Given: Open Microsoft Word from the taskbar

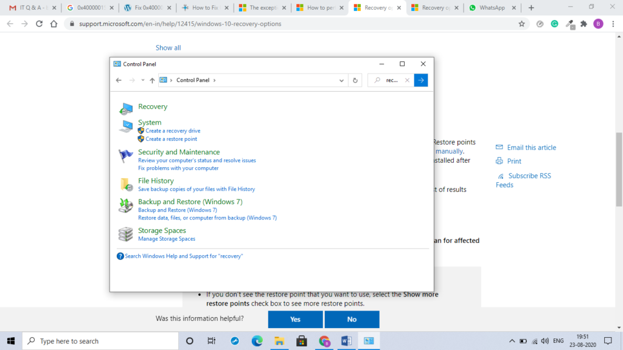Looking at the screenshot, I should tap(346, 341).
